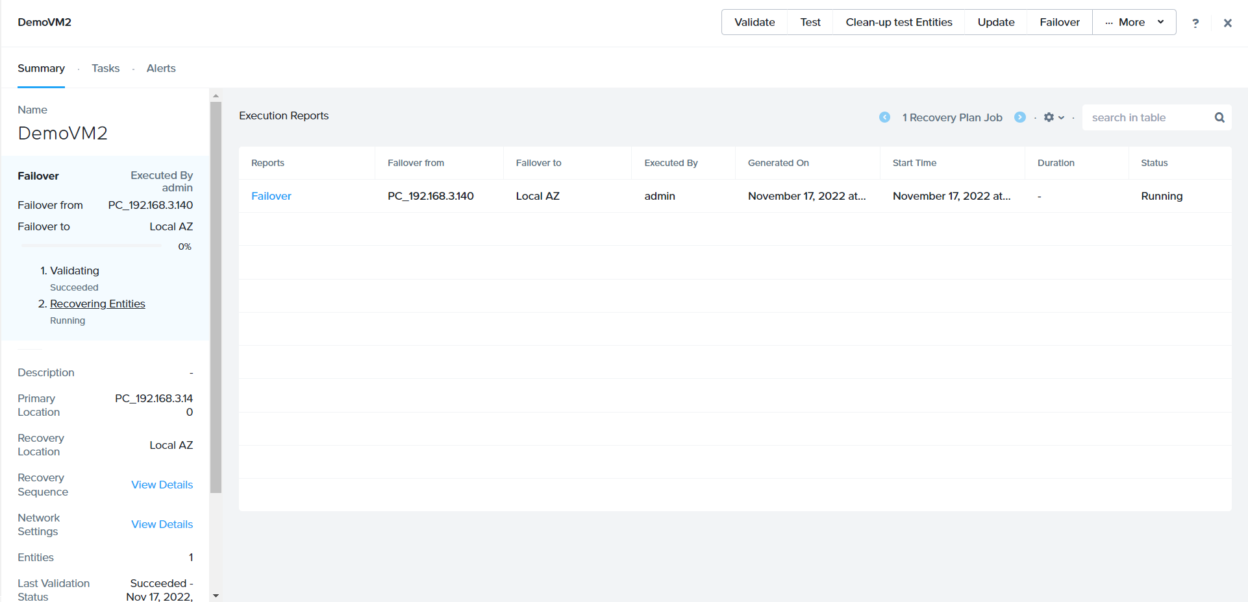Open the Summary tab
Screen dimensions: 1248x602
click(x=41, y=68)
